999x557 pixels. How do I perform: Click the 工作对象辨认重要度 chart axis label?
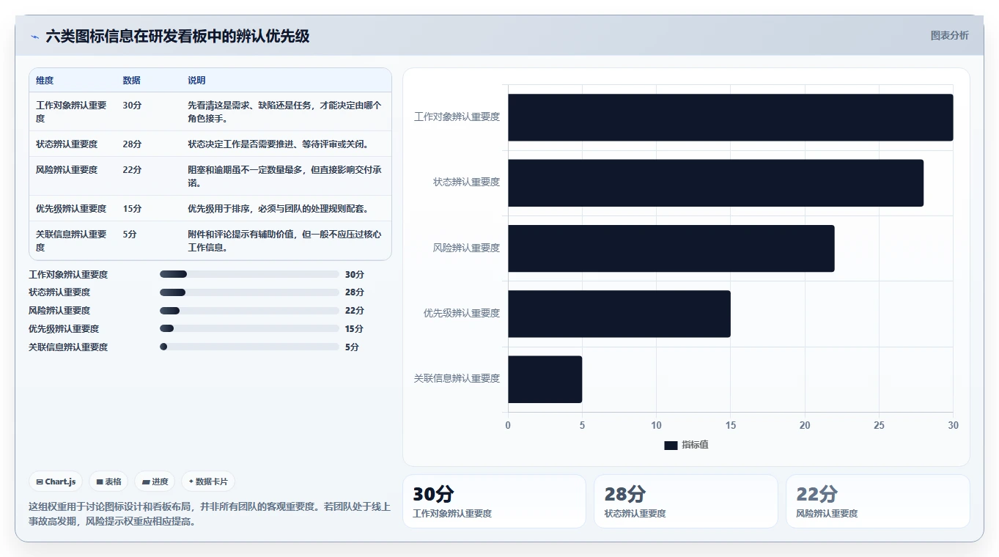pyautogui.click(x=457, y=117)
